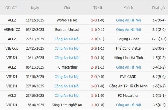
Task: Click the Wofoo Tai Po team name
Action: (x=67, y=20)
